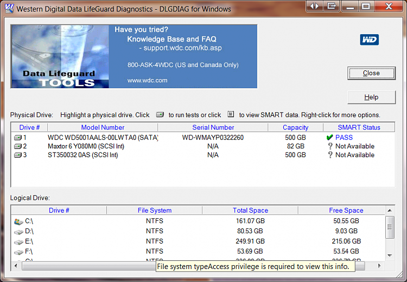Select the F:\ logical drive label

tap(29, 252)
